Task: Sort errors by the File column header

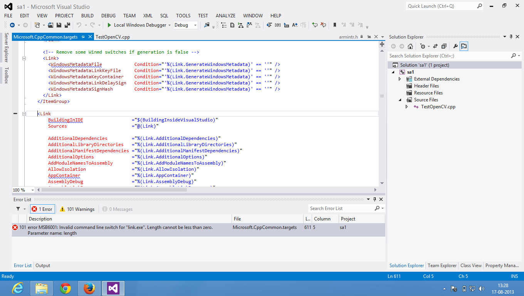Action: [267, 219]
